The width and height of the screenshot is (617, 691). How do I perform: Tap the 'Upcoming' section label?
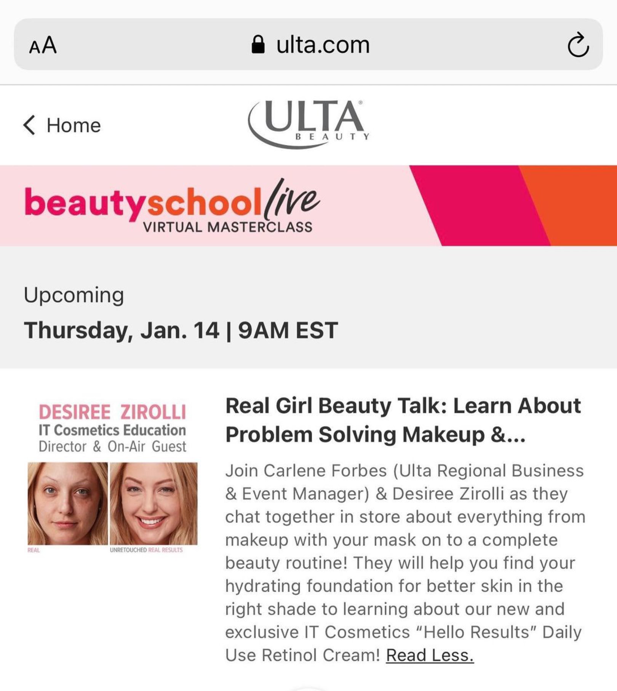point(74,295)
